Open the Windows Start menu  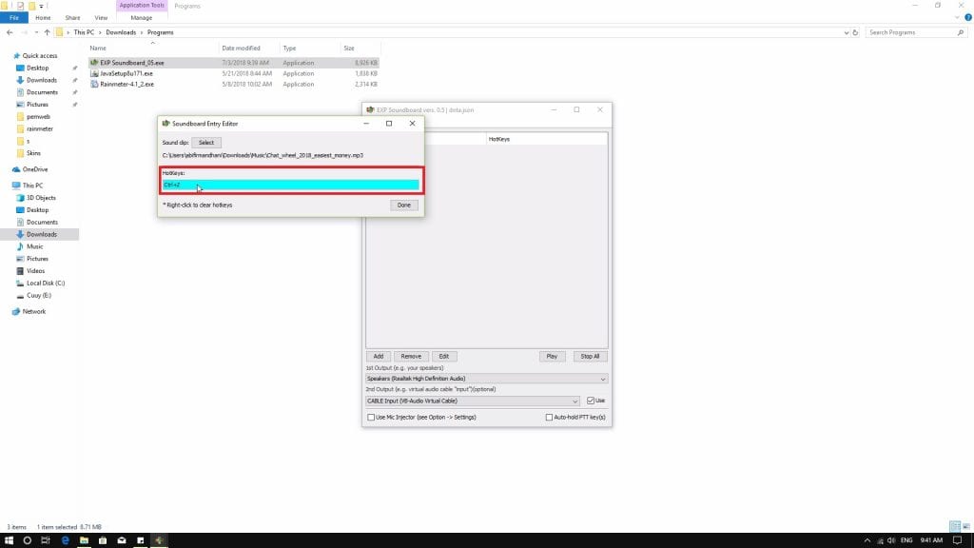[9, 540]
